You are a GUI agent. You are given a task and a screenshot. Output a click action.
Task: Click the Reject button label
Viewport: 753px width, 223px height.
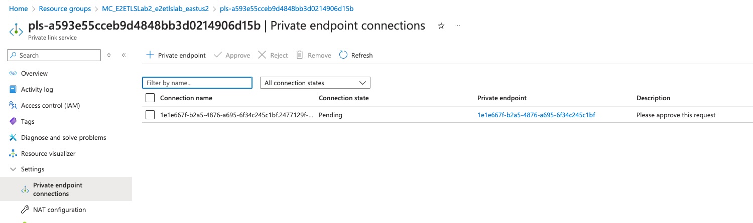[279, 55]
